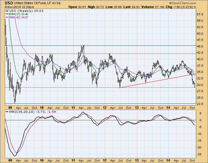Click the -10 label on PMO axis
This screenshot has height=163, width=208.
tap(199, 134)
